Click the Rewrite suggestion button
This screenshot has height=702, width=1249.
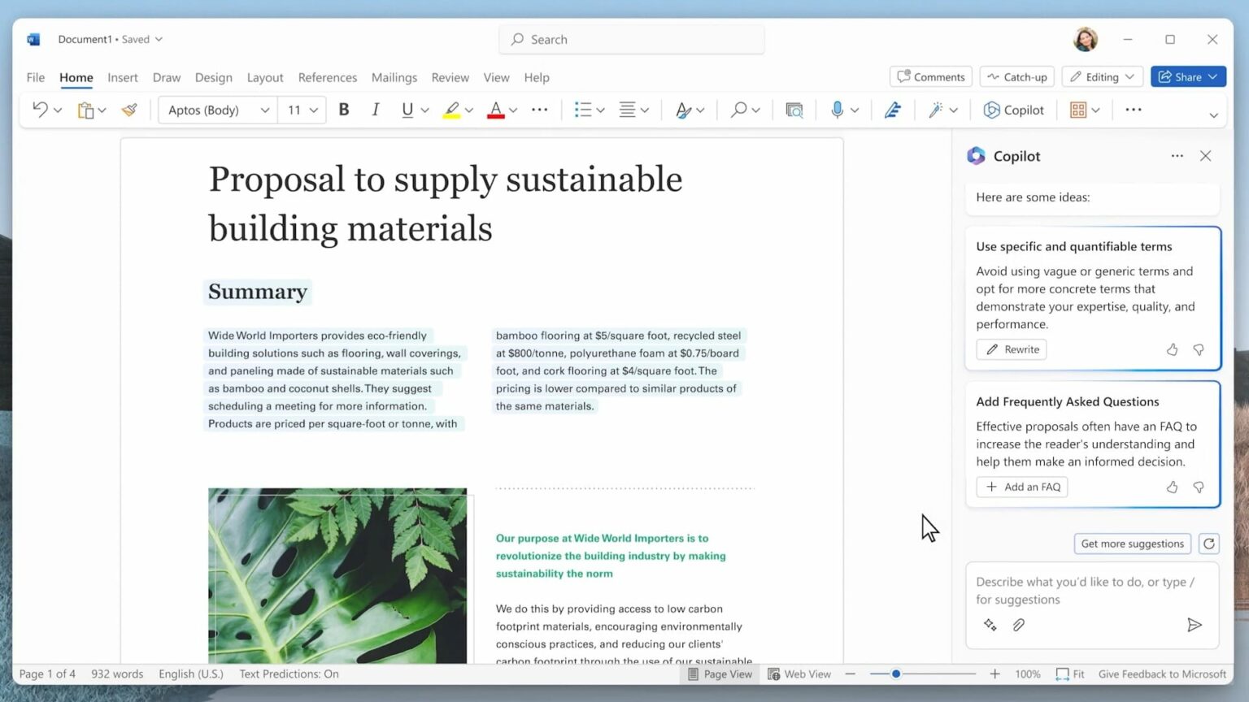tap(1012, 349)
